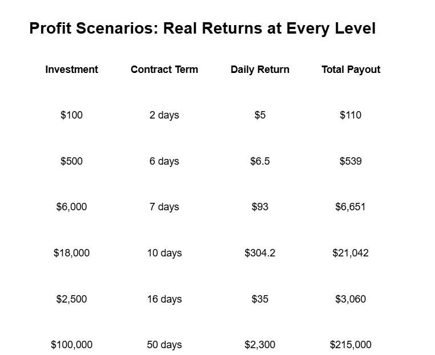
Task: Click the $21,042 total payout value
Action: [351, 253]
